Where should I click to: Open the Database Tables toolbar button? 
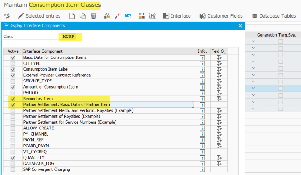pyautogui.click(x=274, y=16)
